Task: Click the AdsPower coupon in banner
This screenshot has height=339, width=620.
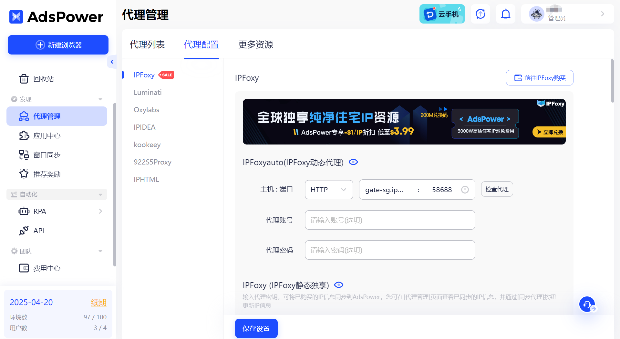Action: point(485,124)
